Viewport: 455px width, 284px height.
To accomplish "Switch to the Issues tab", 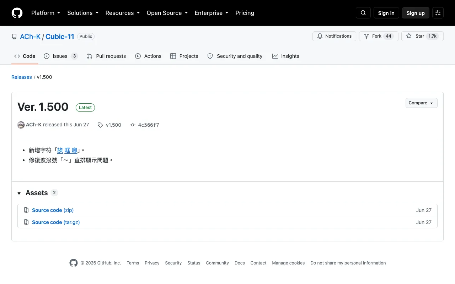I will (x=61, y=56).
